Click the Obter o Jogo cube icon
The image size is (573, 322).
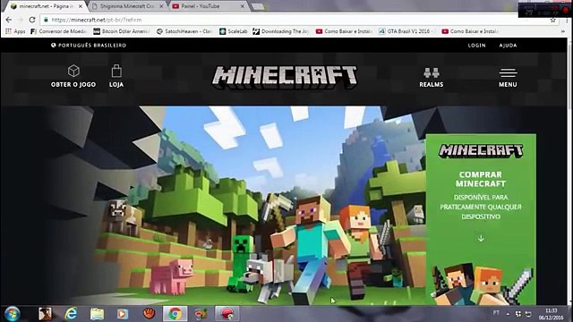73,71
